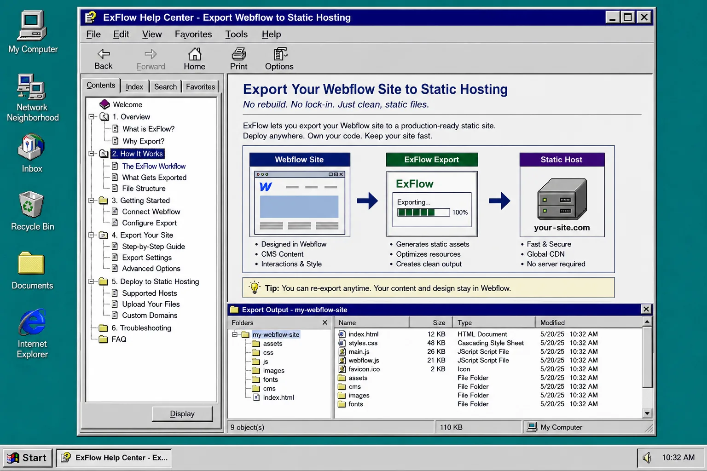Launch Internet Explorer from the desktop
The width and height of the screenshot is (707, 471).
point(32,322)
